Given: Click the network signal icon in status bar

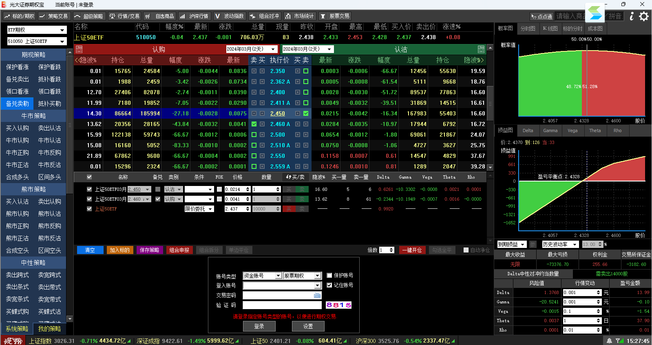Looking at the screenshot, I should coord(620,341).
